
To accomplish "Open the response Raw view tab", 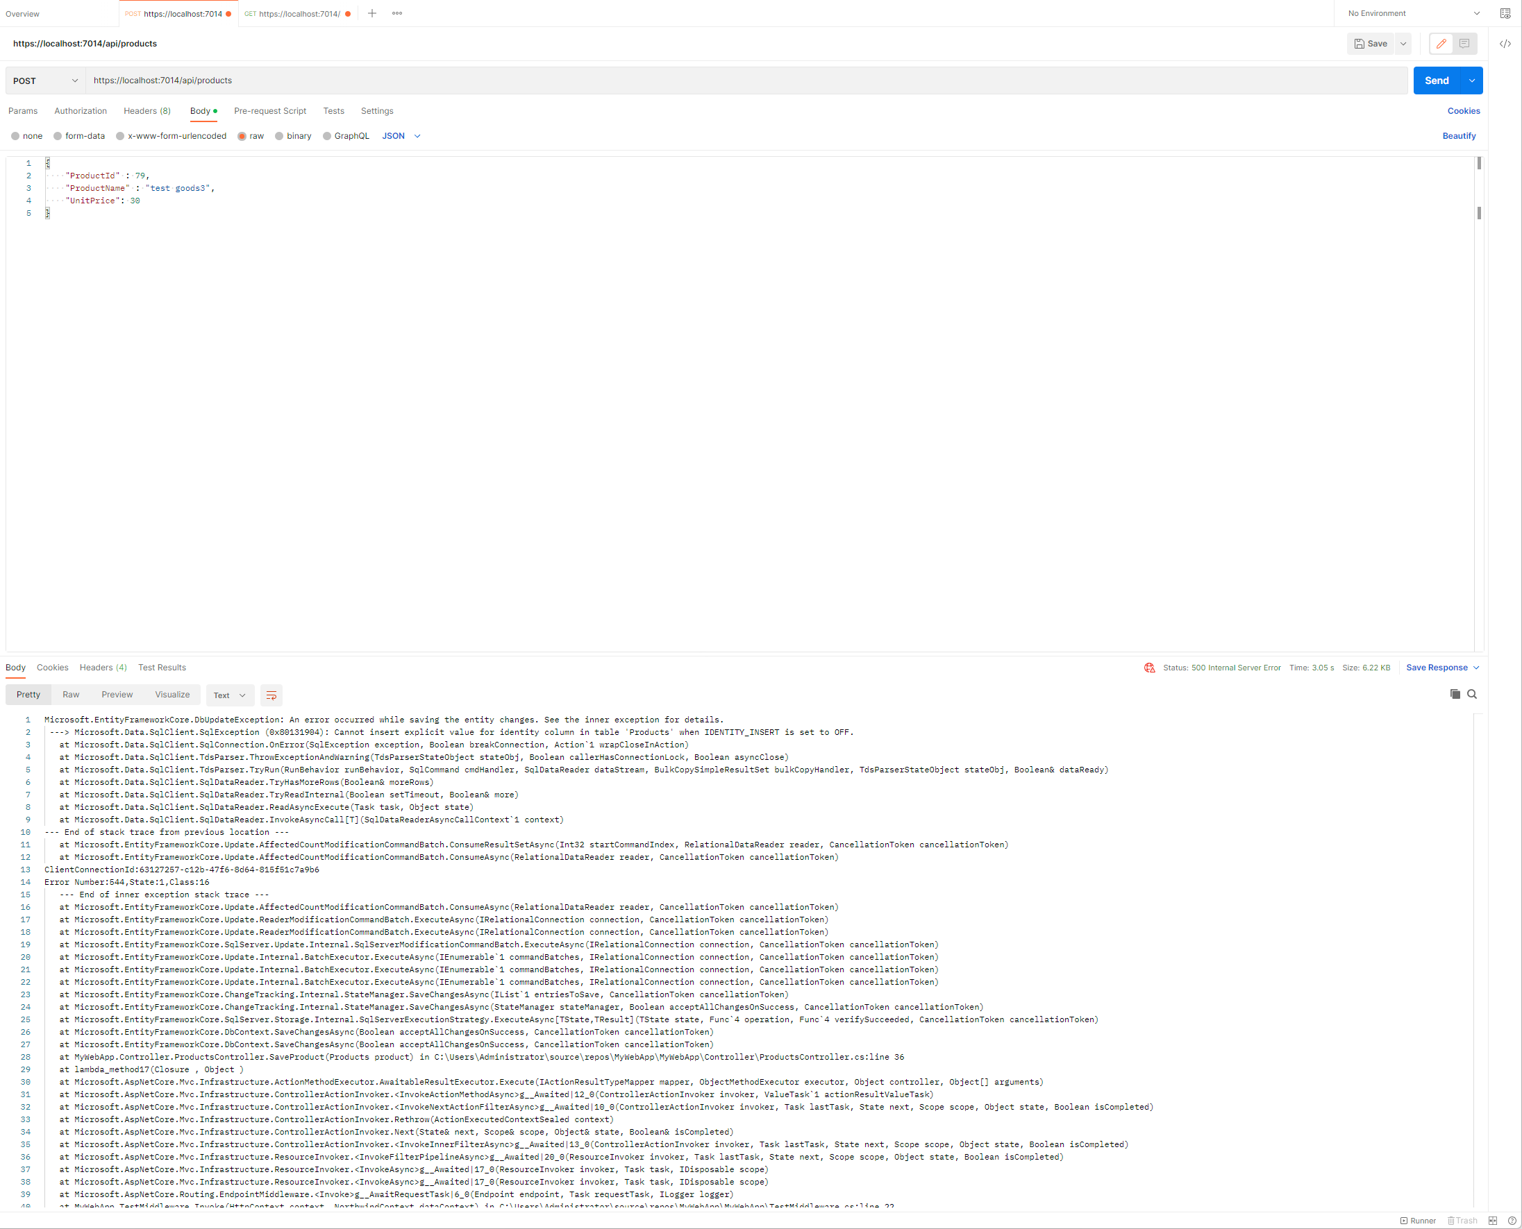I will pos(71,695).
